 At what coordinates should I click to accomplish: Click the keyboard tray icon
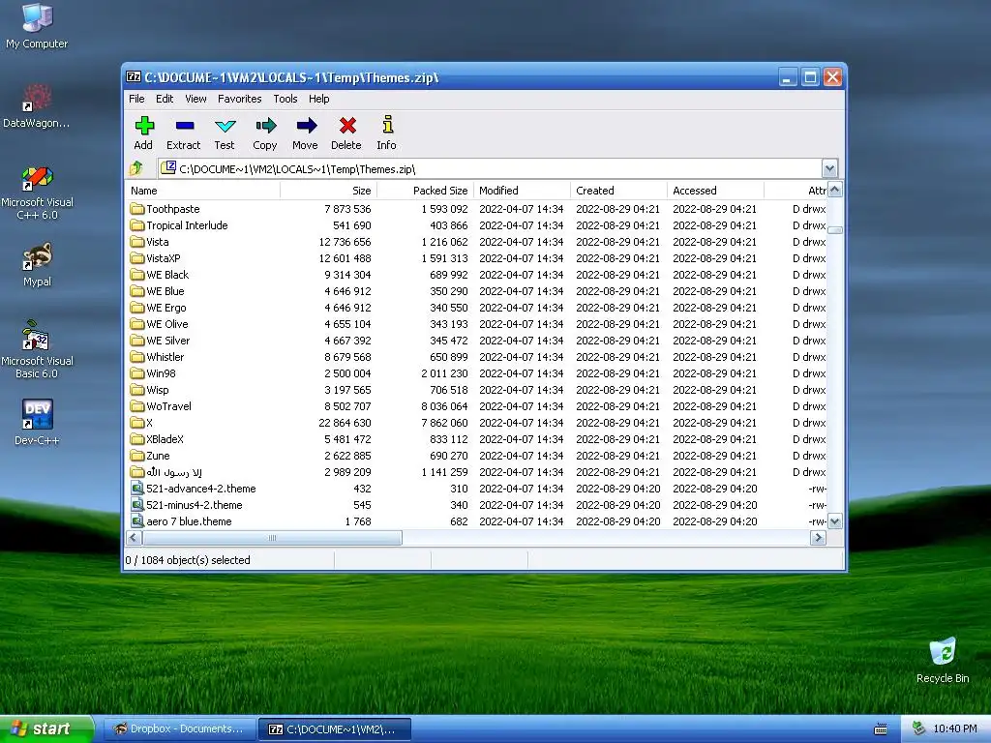pyautogui.click(x=880, y=729)
